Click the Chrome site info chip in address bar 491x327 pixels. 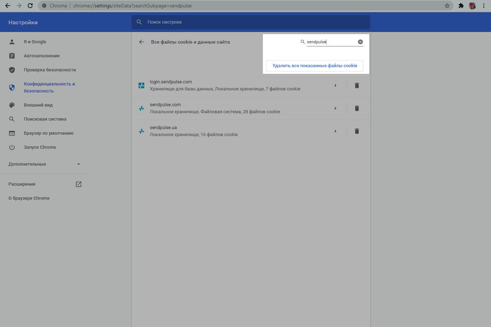(54, 6)
